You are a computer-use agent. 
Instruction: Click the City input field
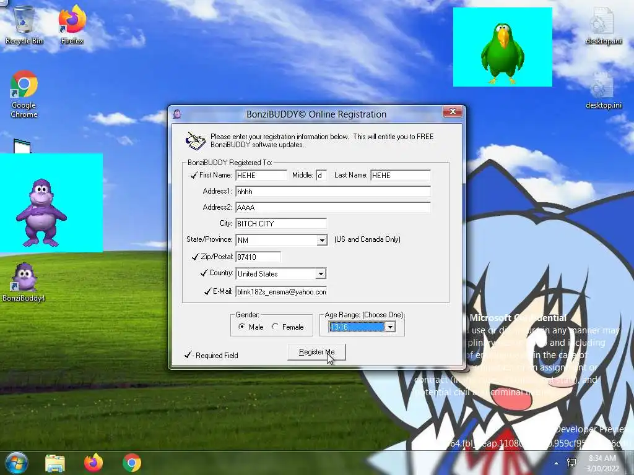pyautogui.click(x=281, y=224)
